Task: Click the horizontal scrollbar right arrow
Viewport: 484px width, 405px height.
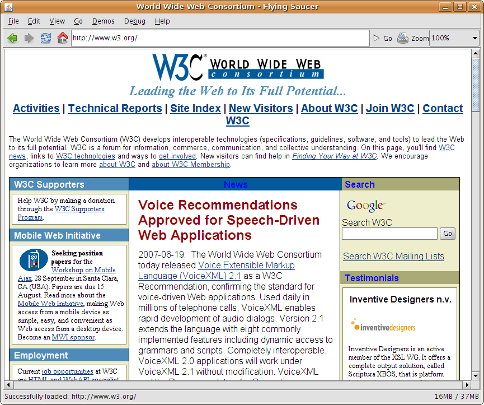Action: (x=467, y=385)
